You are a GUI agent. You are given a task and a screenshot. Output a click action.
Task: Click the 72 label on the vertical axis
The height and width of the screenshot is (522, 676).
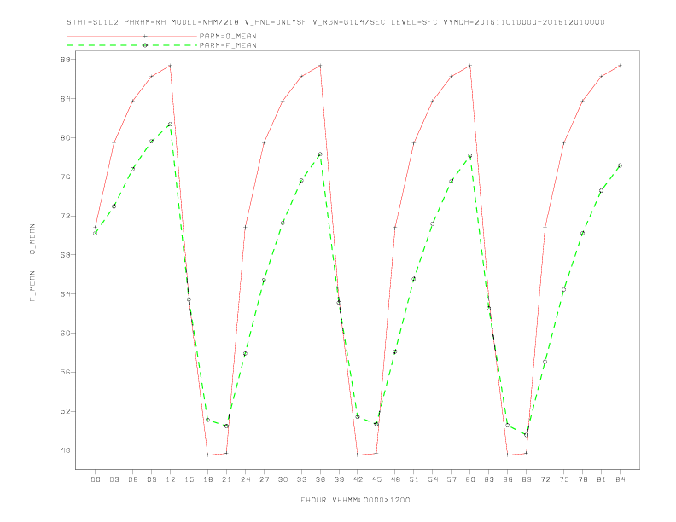65,216
